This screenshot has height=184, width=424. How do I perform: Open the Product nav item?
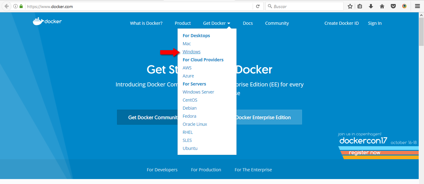(x=183, y=23)
